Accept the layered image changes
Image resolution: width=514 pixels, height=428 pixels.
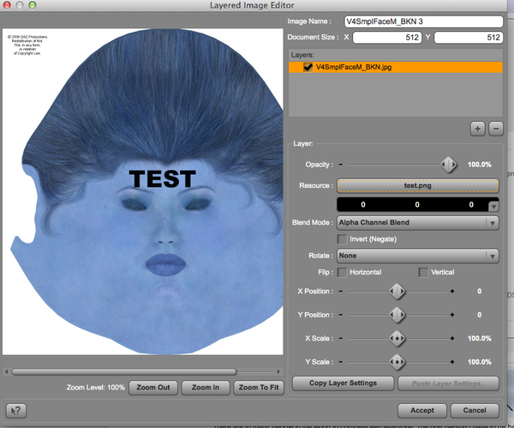click(x=422, y=410)
